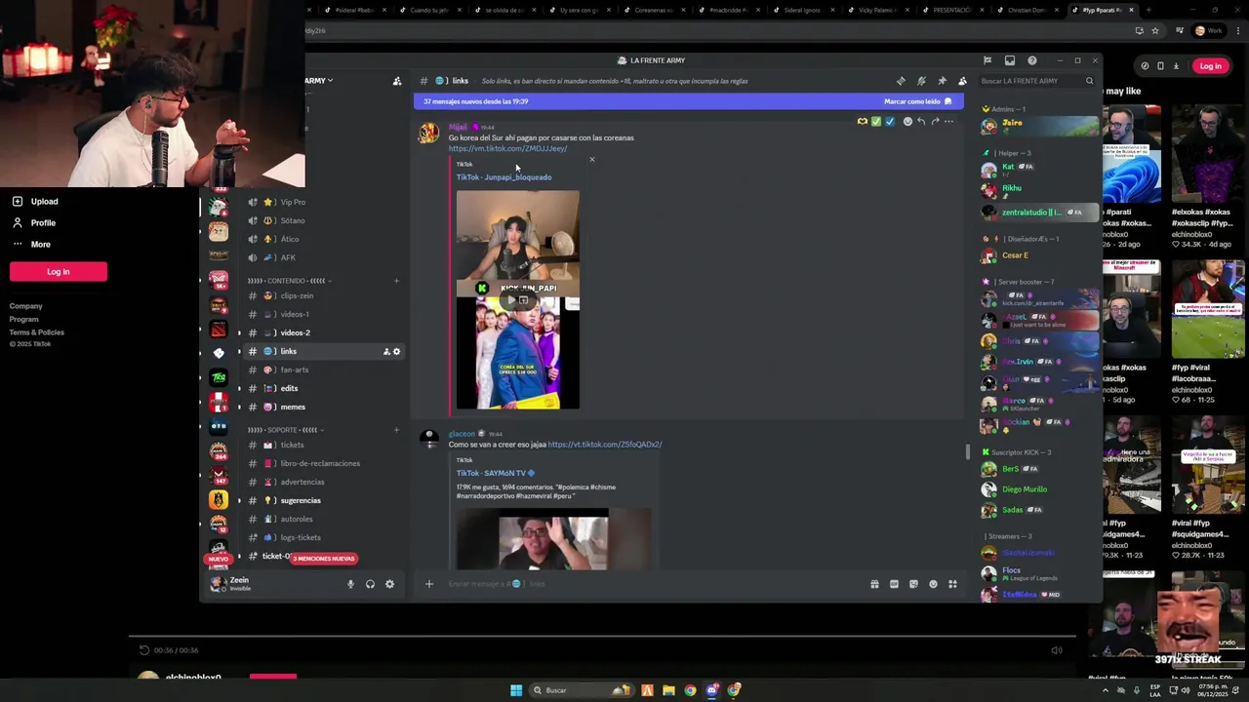Toggle deafen headphones in Discord user panel
This screenshot has height=702, width=1249.
[x=370, y=584]
